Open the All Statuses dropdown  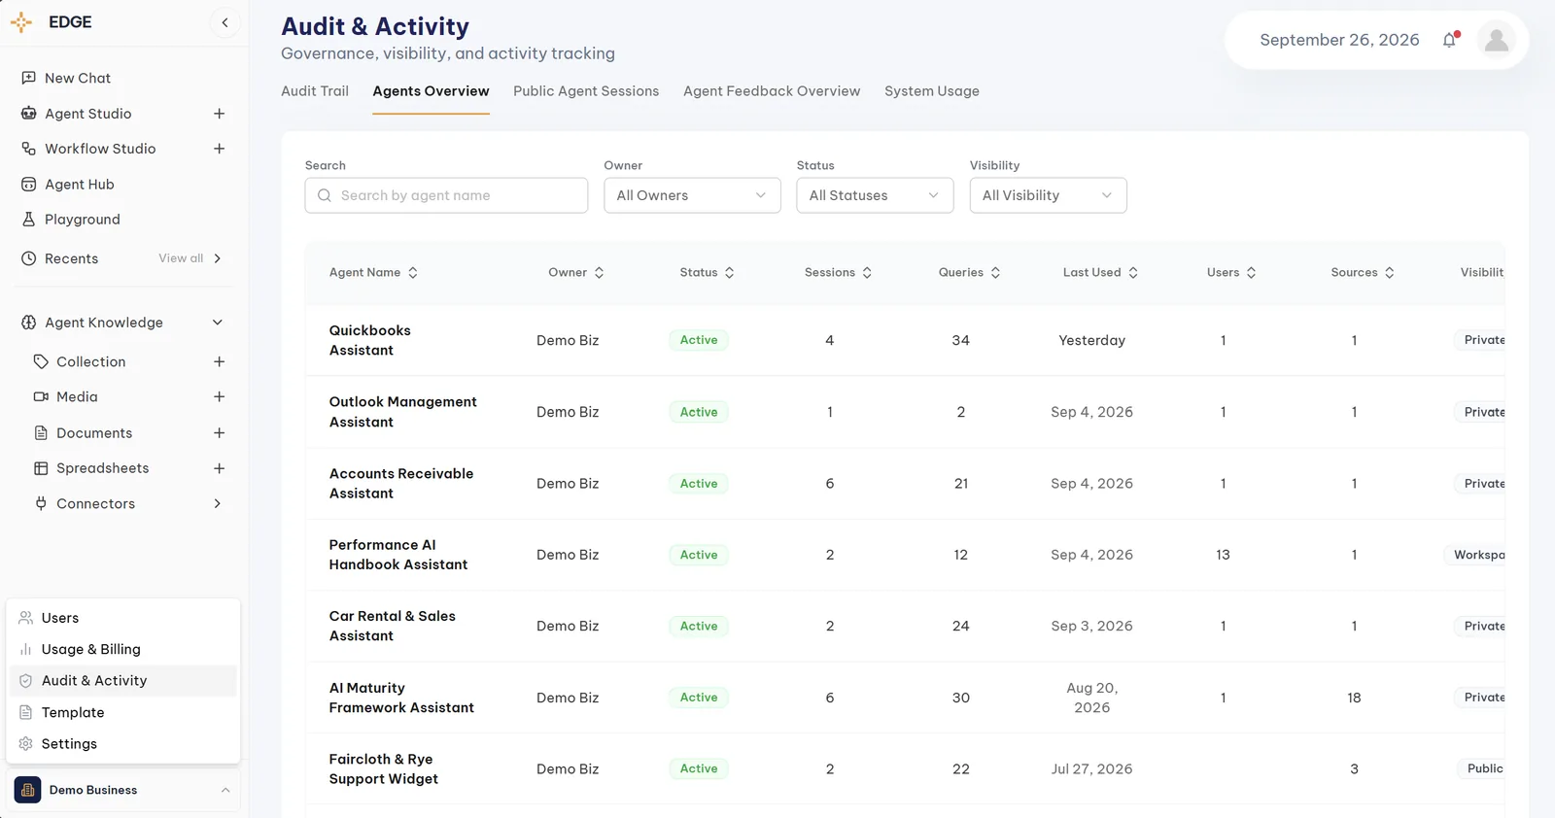point(875,195)
